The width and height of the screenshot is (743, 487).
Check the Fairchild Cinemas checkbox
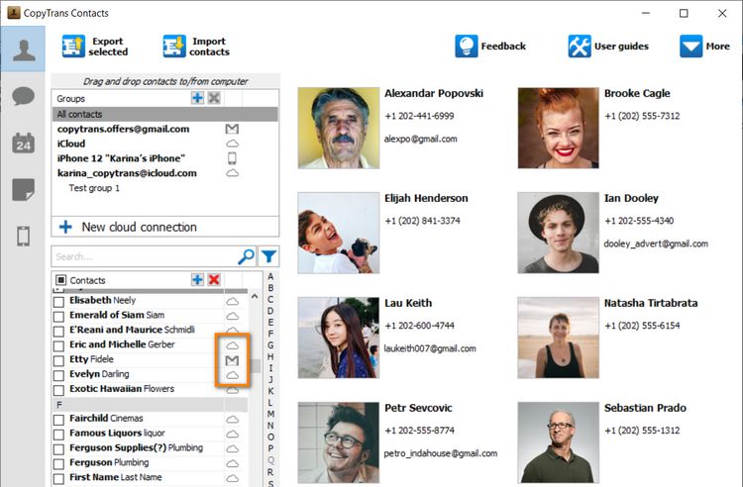[58, 420]
